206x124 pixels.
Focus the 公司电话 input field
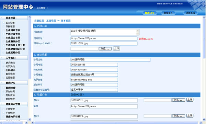tap(94, 65)
